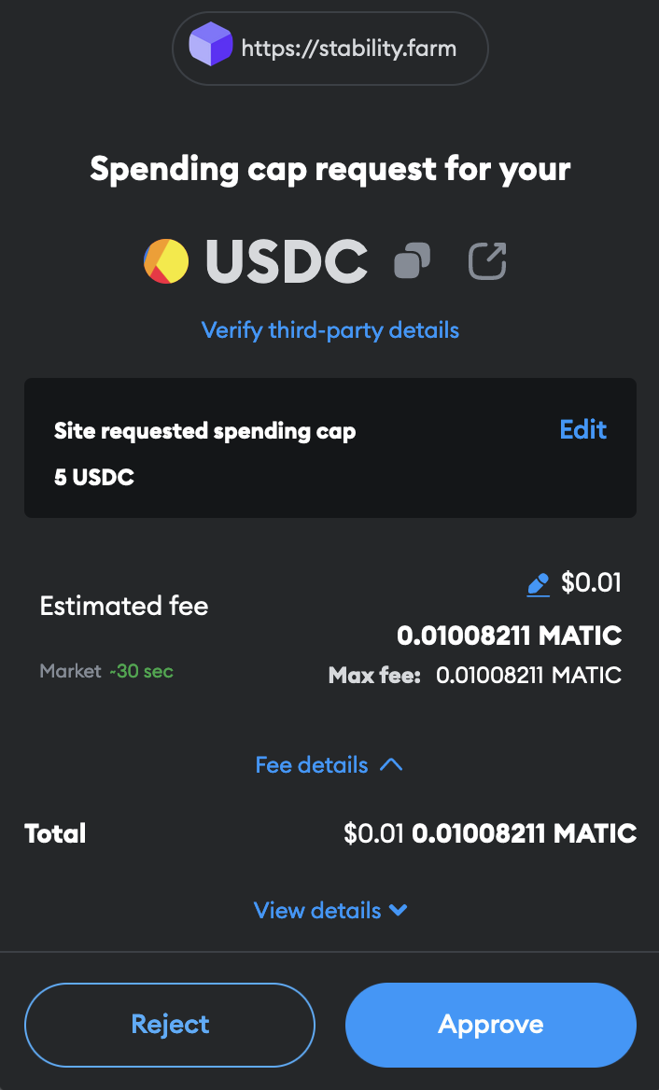Click the ~30 sec time estimate
The image size is (659, 1090).
141,671
